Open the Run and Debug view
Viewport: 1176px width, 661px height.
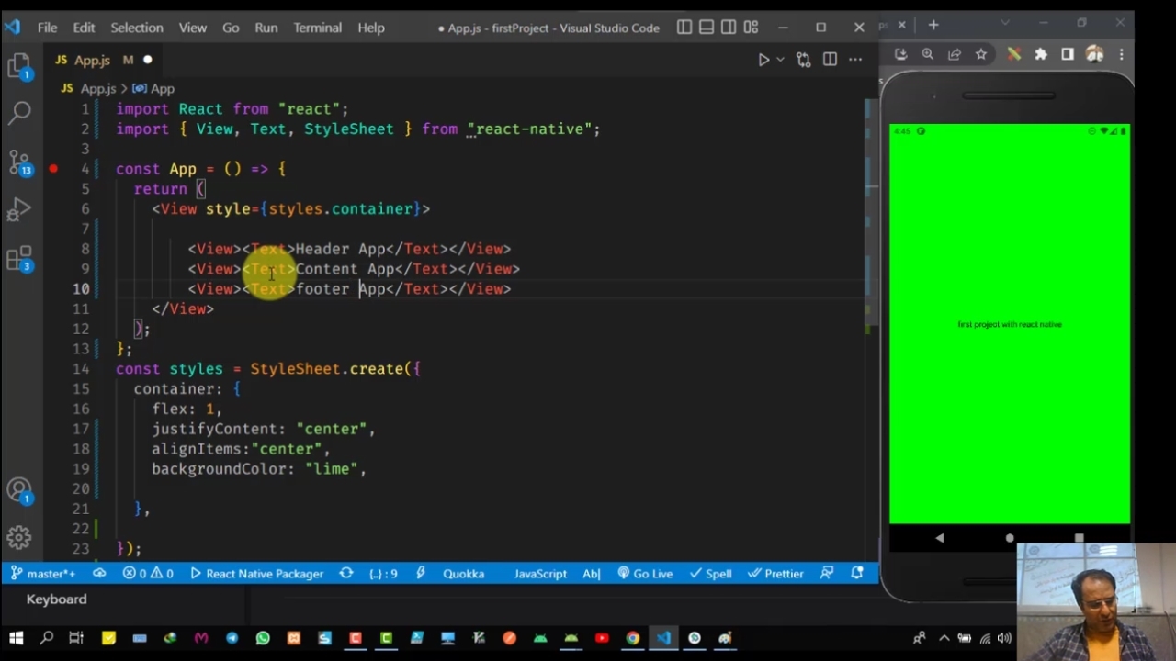pos(19,211)
